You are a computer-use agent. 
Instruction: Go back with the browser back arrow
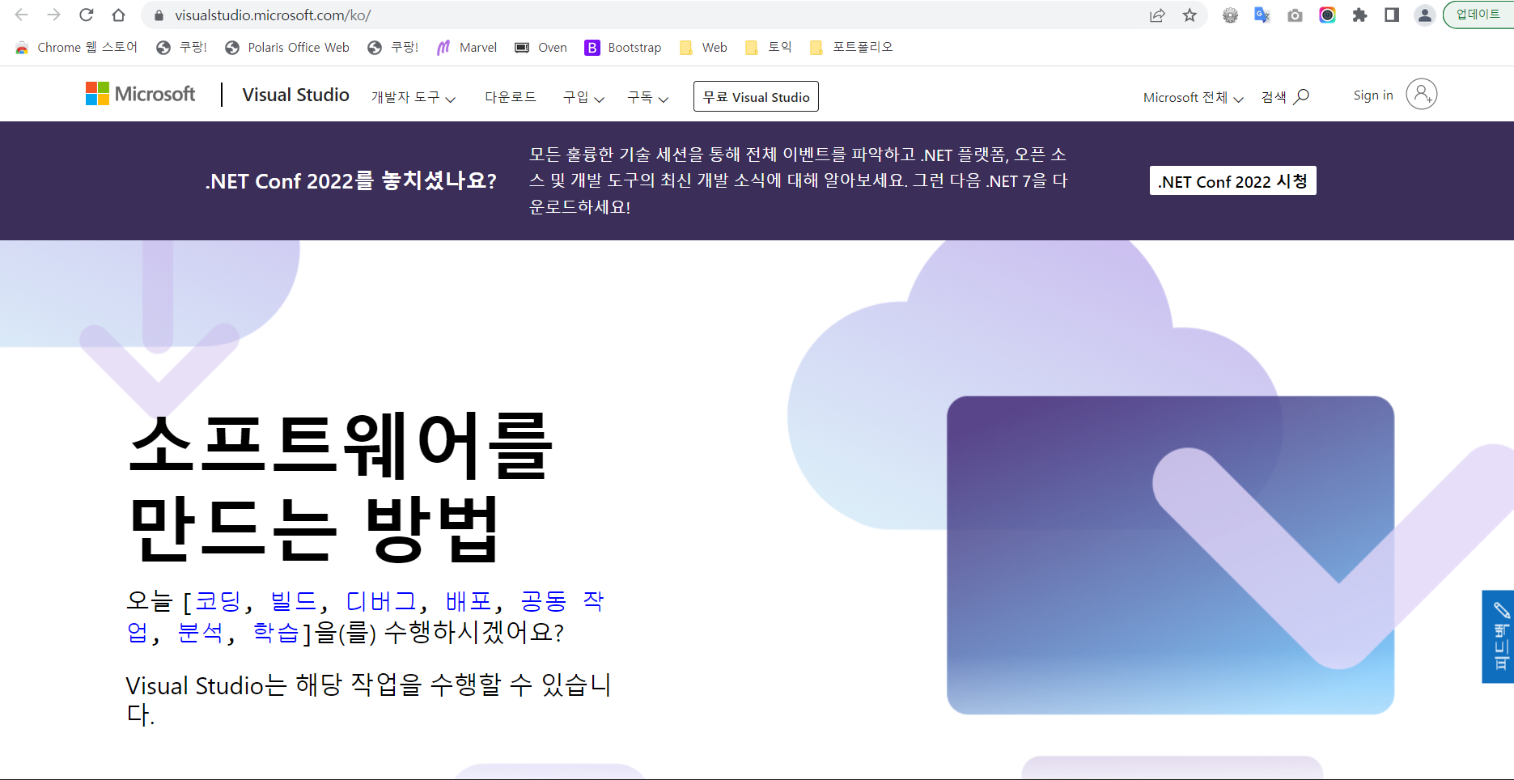point(22,15)
